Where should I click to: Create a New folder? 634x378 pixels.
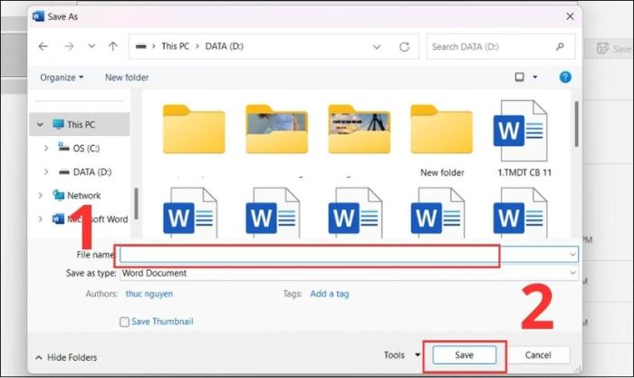click(x=127, y=77)
